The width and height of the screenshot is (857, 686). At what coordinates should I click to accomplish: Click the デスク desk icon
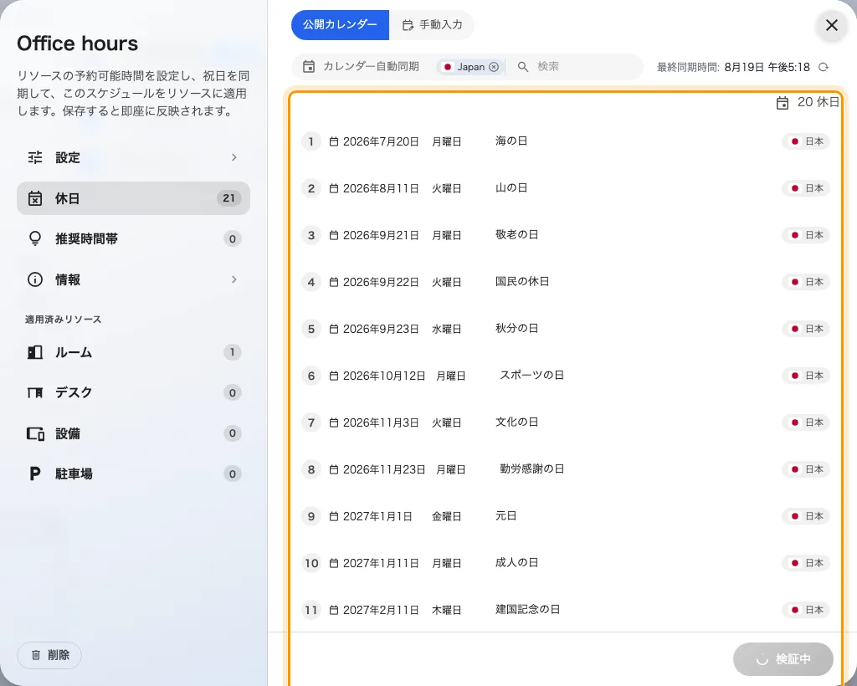point(35,392)
